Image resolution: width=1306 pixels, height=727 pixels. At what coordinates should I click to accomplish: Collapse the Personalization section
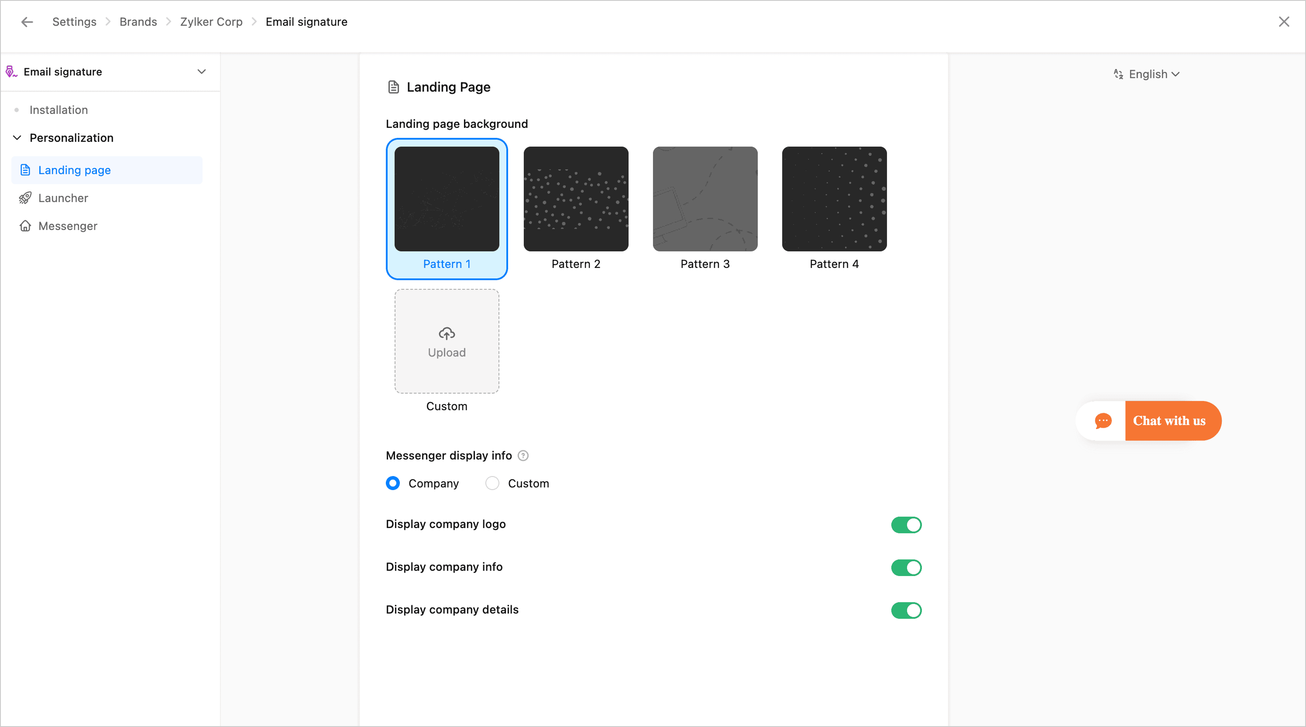[17, 138]
